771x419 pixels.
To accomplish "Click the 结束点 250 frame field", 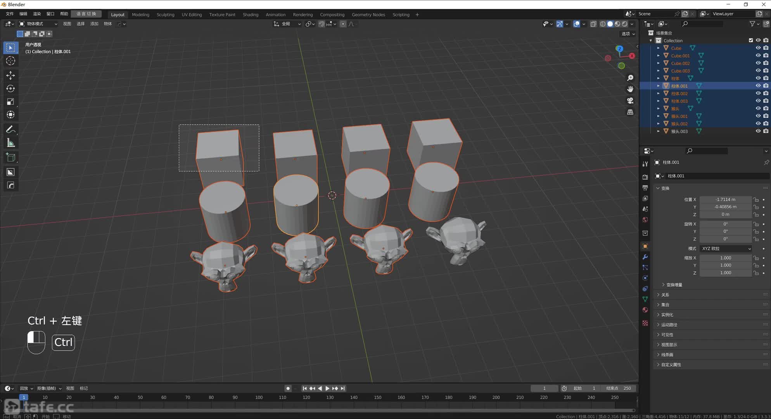I will (x=619, y=388).
